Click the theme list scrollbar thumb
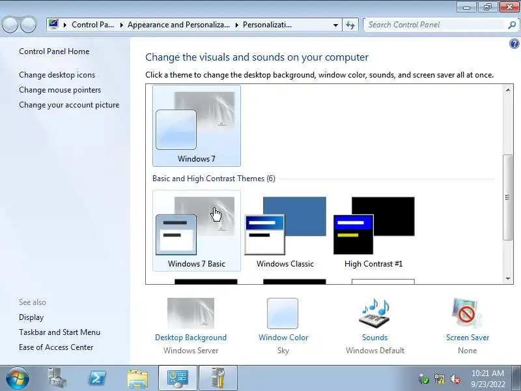The height and width of the screenshot is (391, 521). pyautogui.click(x=508, y=197)
